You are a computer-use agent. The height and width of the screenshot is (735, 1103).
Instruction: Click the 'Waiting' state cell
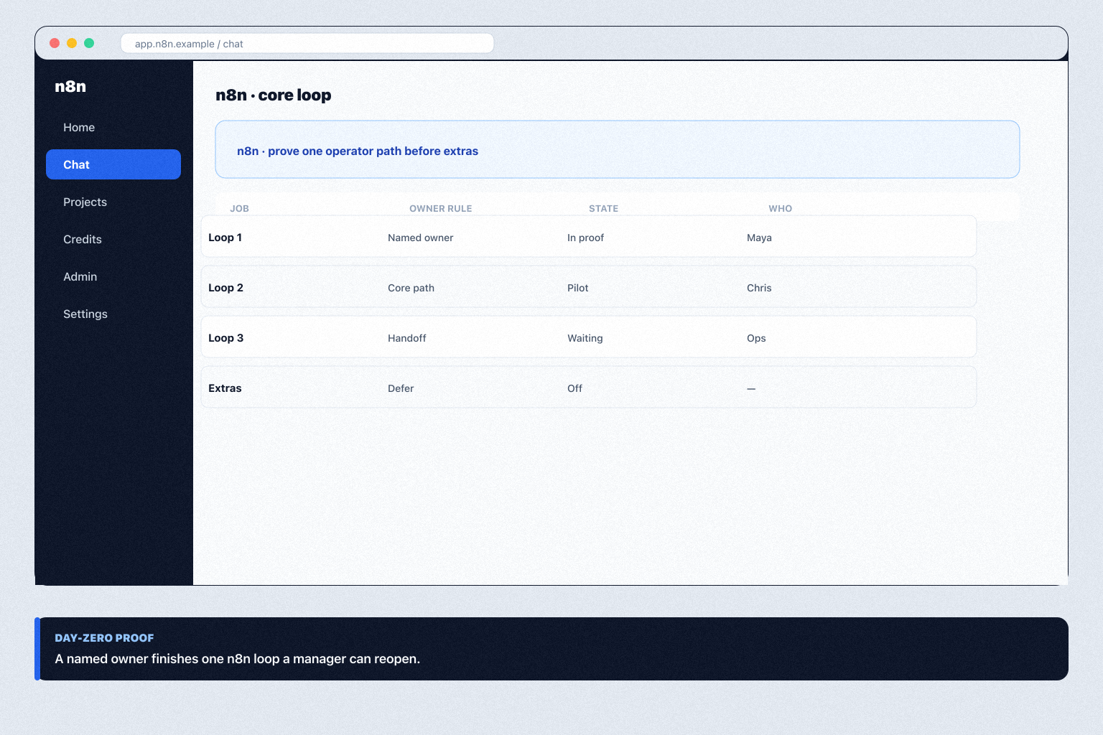pyautogui.click(x=585, y=338)
